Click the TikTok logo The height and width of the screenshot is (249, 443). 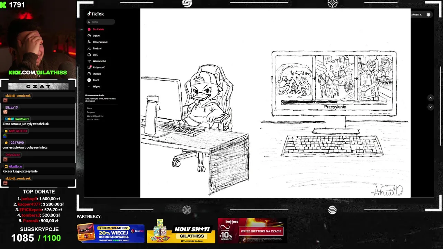click(96, 14)
